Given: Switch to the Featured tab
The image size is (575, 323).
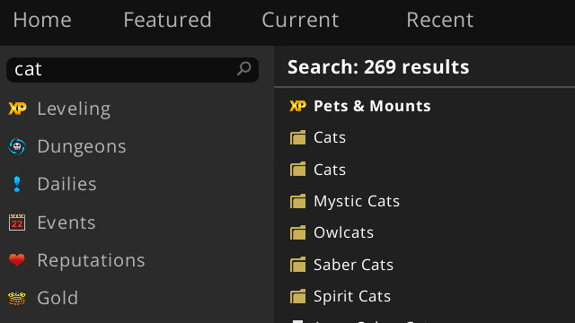Looking at the screenshot, I should [167, 20].
